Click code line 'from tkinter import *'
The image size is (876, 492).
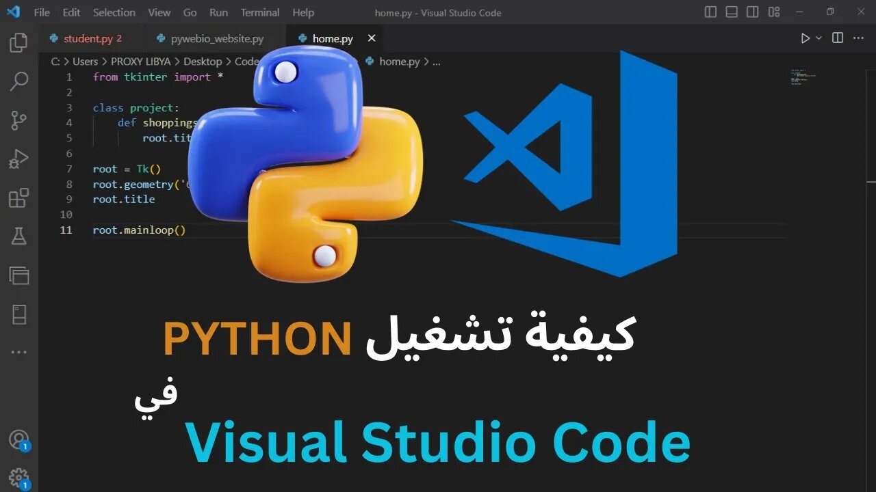158,77
